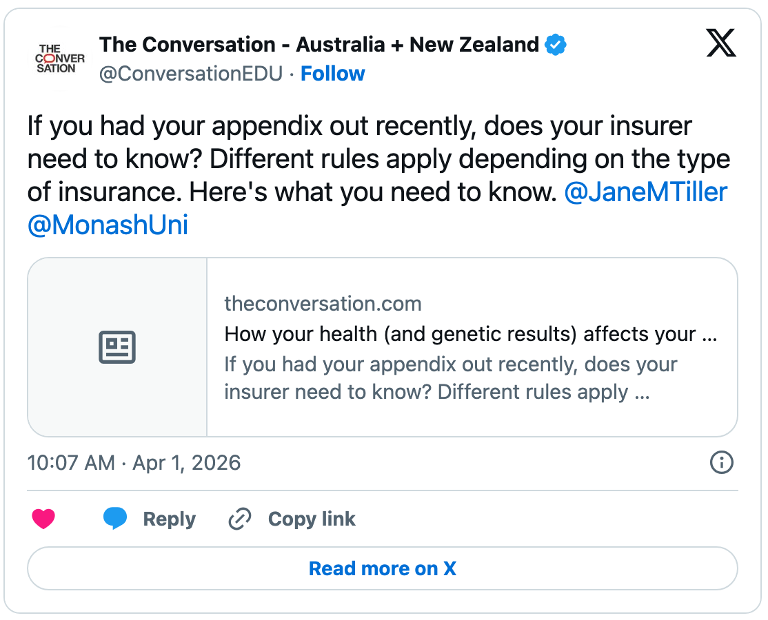Click the chain link copy icon
768x620 pixels.
239,519
